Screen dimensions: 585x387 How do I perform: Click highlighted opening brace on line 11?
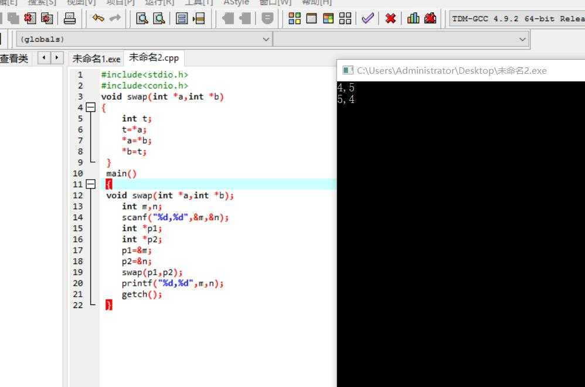[108, 184]
